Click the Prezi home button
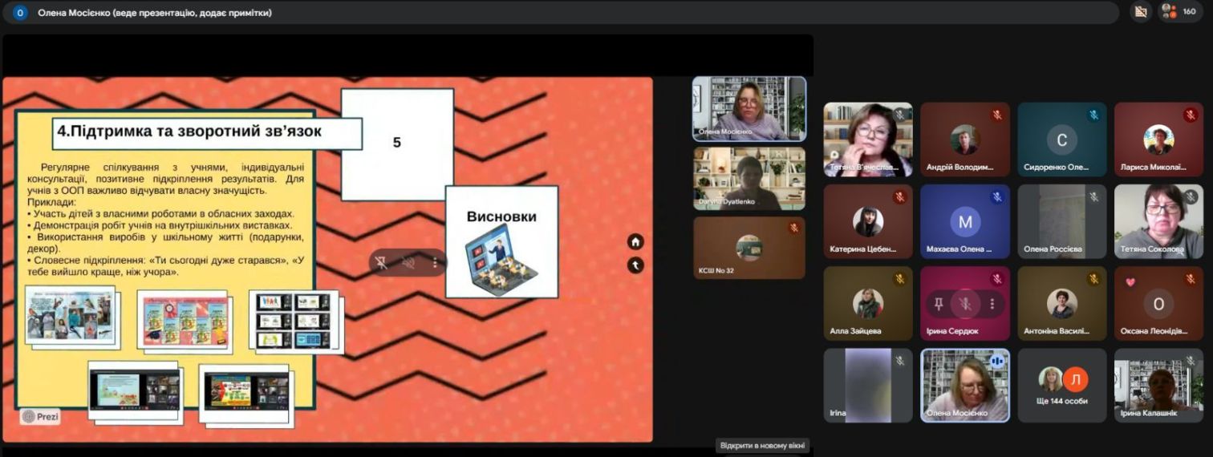 point(635,242)
